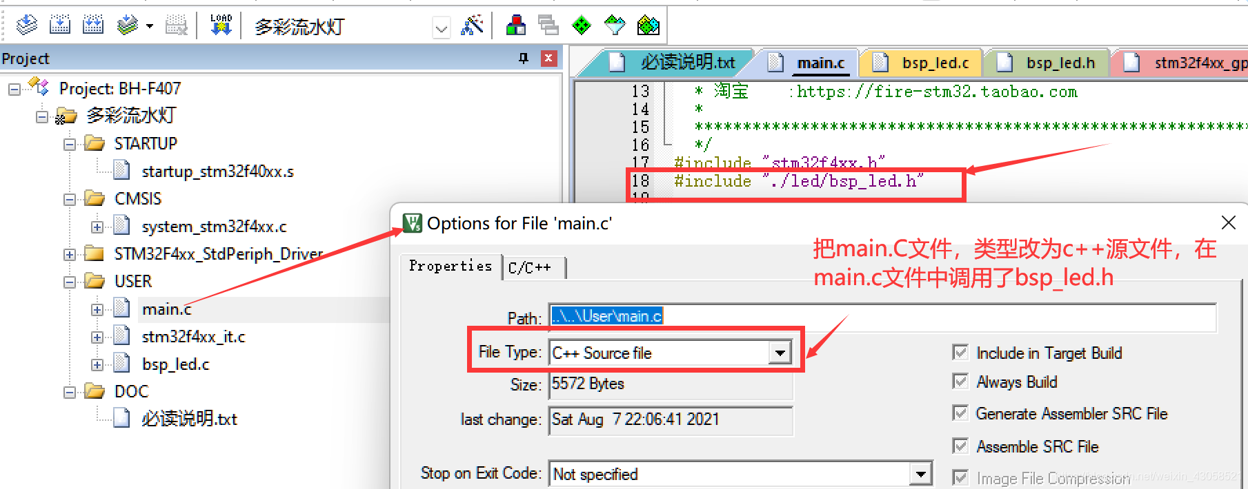Viewport: 1248px width, 489px height.
Task: Click the CMSIS folder icon
Action: [x=95, y=198]
